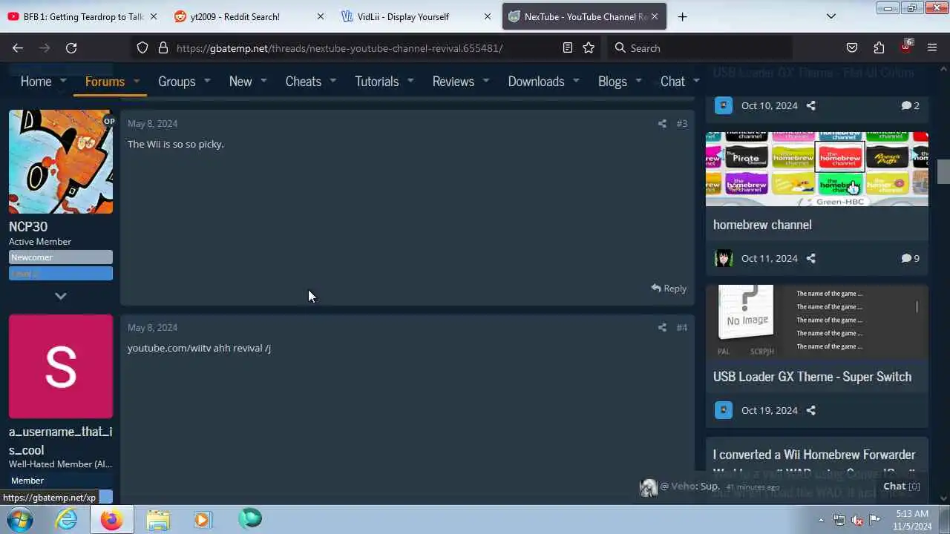Open the pink S avatar
The height and width of the screenshot is (534, 950).
[61, 366]
